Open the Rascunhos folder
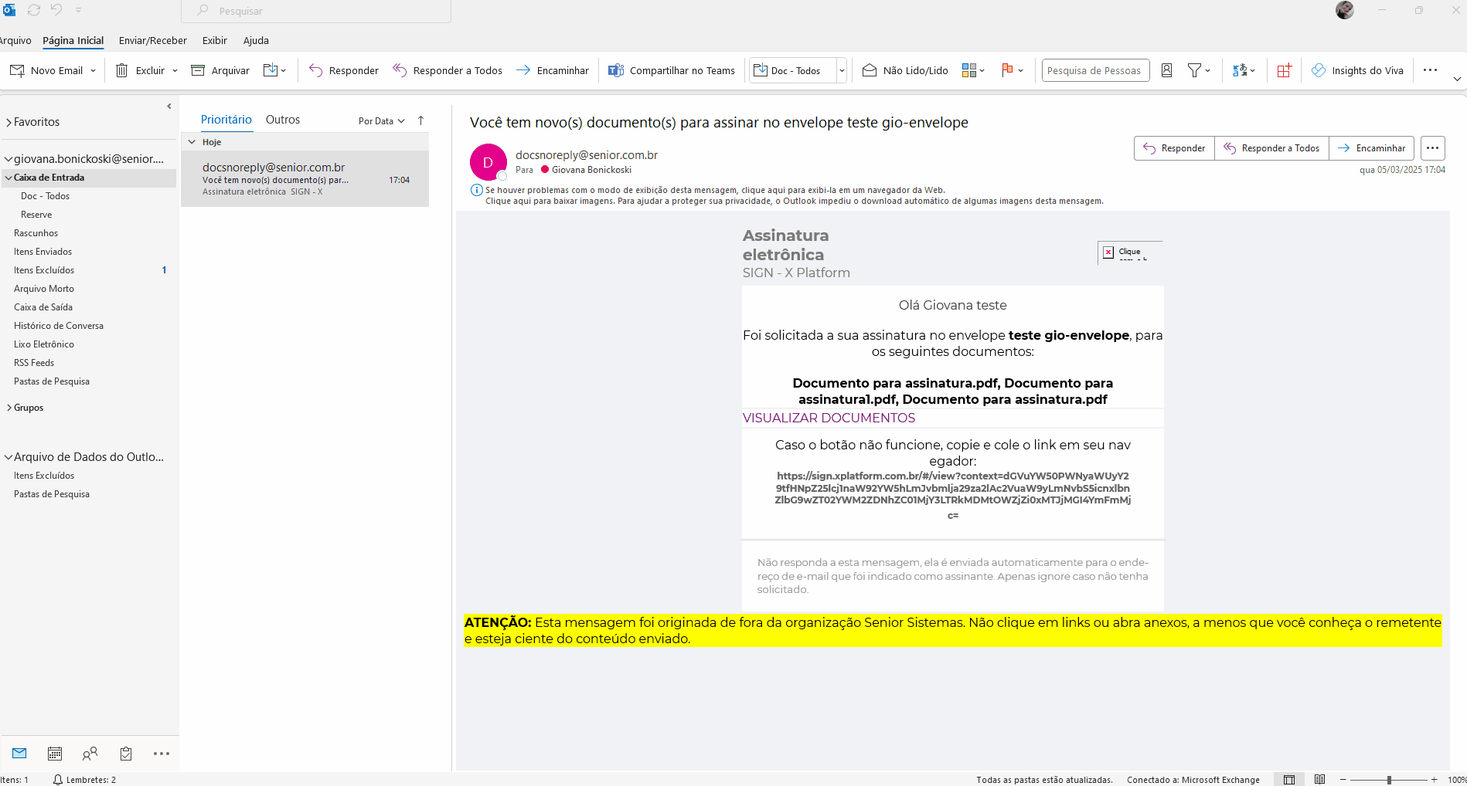Screen dimensions: 1467x786 coord(36,233)
